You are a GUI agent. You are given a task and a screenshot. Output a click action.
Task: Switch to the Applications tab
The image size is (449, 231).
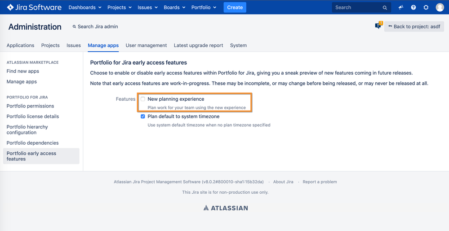pos(20,45)
